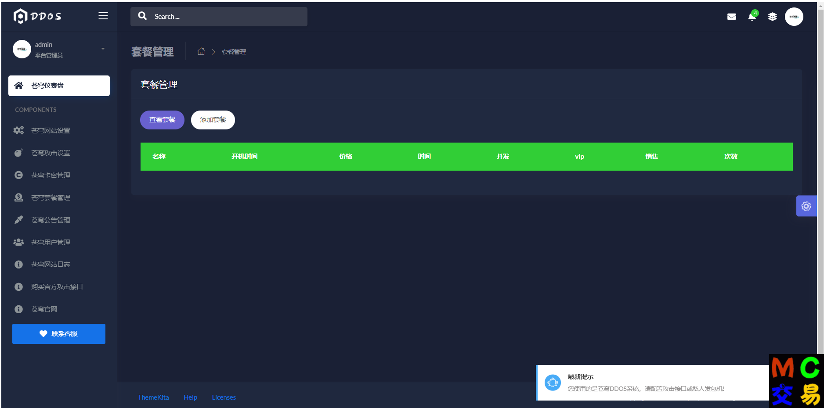Click the money icon beside 苍穹套餐管理
Image resolution: width=824 pixels, height=408 pixels.
pyautogui.click(x=18, y=197)
